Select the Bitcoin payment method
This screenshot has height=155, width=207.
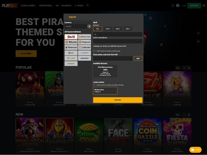click(x=71, y=42)
